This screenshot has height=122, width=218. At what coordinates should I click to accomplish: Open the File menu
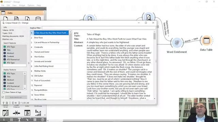point(3,5)
